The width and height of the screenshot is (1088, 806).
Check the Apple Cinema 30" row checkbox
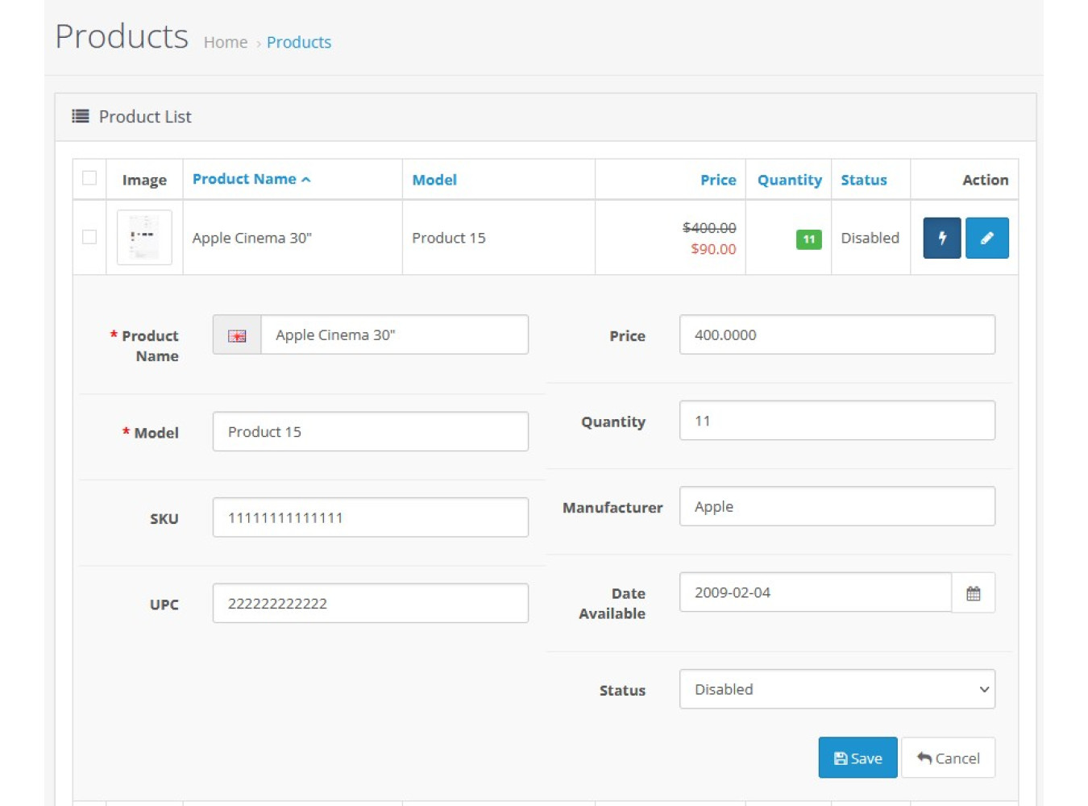click(x=89, y=237)
